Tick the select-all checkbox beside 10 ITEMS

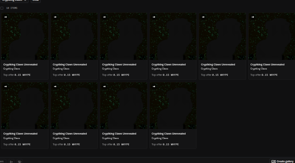(x=2, y=8)
